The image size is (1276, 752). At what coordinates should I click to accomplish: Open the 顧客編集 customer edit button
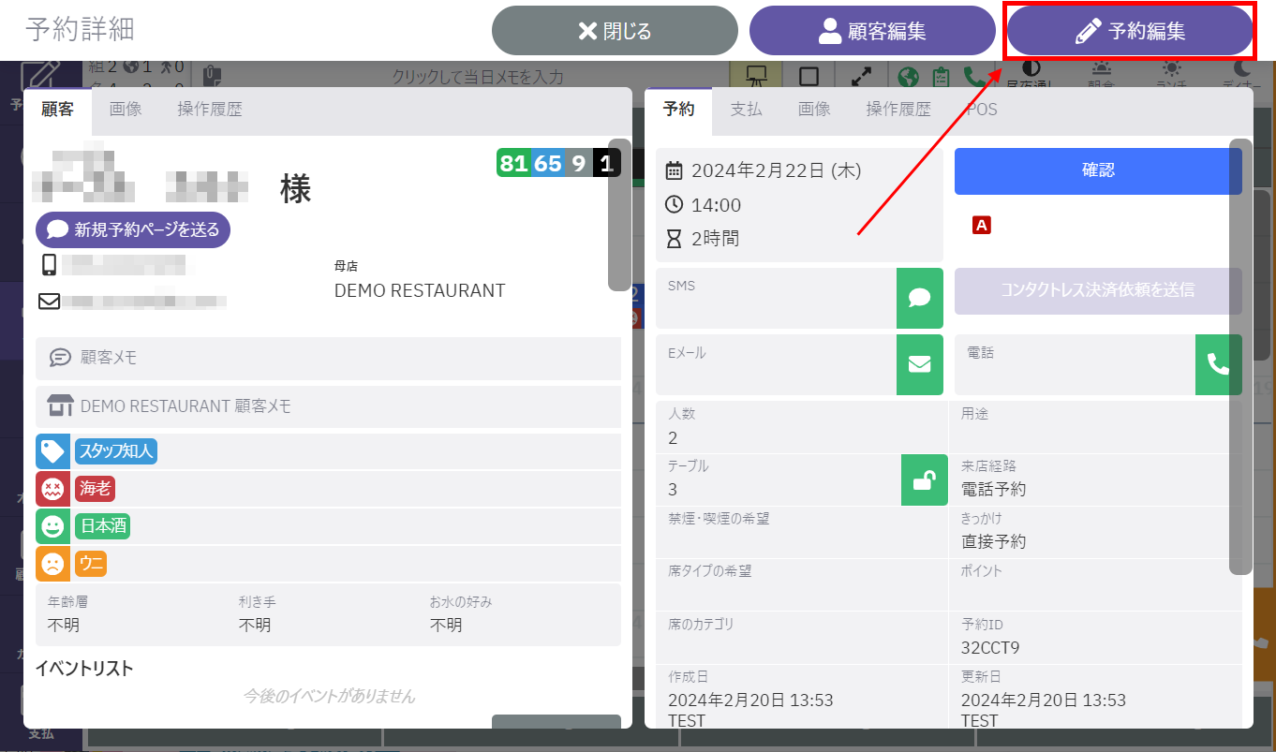pos(872,31)
